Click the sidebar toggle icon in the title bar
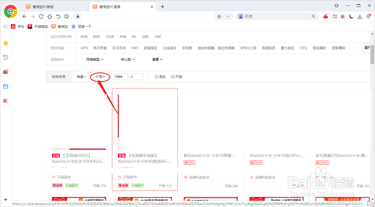This screenshot has width=375, height=207. (x=336, y=6)
